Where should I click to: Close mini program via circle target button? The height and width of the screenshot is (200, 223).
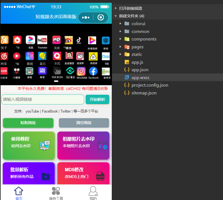pyautogui.click(x=101, y=18)
